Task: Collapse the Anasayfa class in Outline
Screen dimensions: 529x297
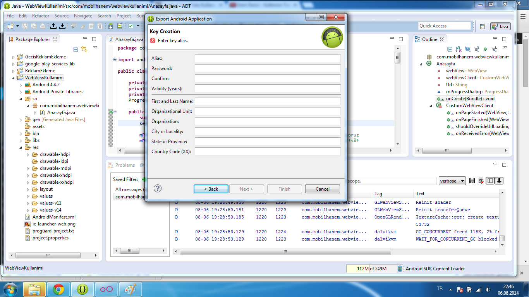Action: point(421,64)
